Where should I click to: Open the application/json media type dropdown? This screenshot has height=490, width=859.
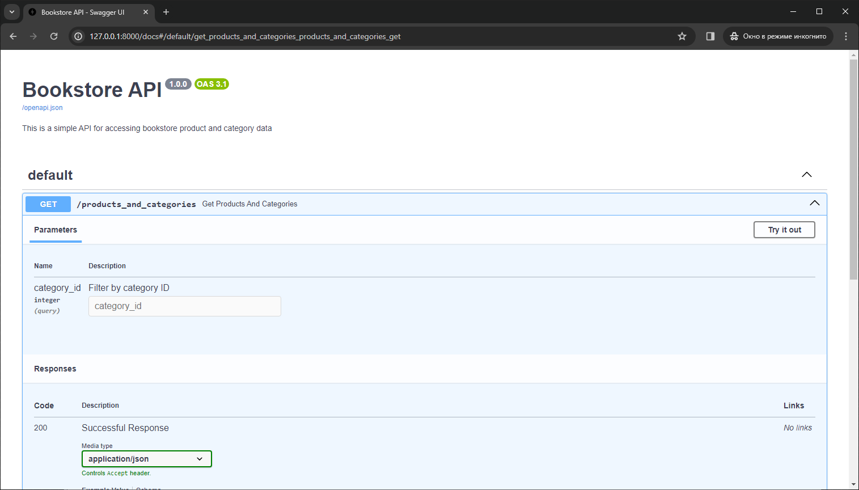pyautogui.click(x=146, y=459)
